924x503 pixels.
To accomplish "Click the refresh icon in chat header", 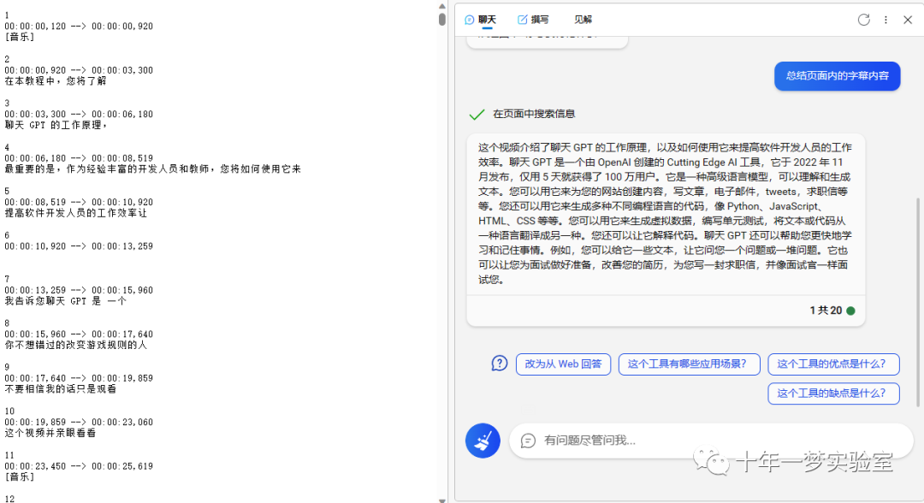I will [x=864, y=20].
